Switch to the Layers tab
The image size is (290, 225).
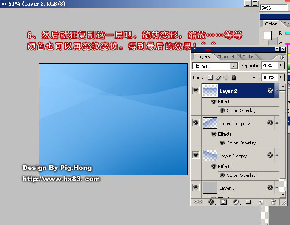tap(203, 57)
